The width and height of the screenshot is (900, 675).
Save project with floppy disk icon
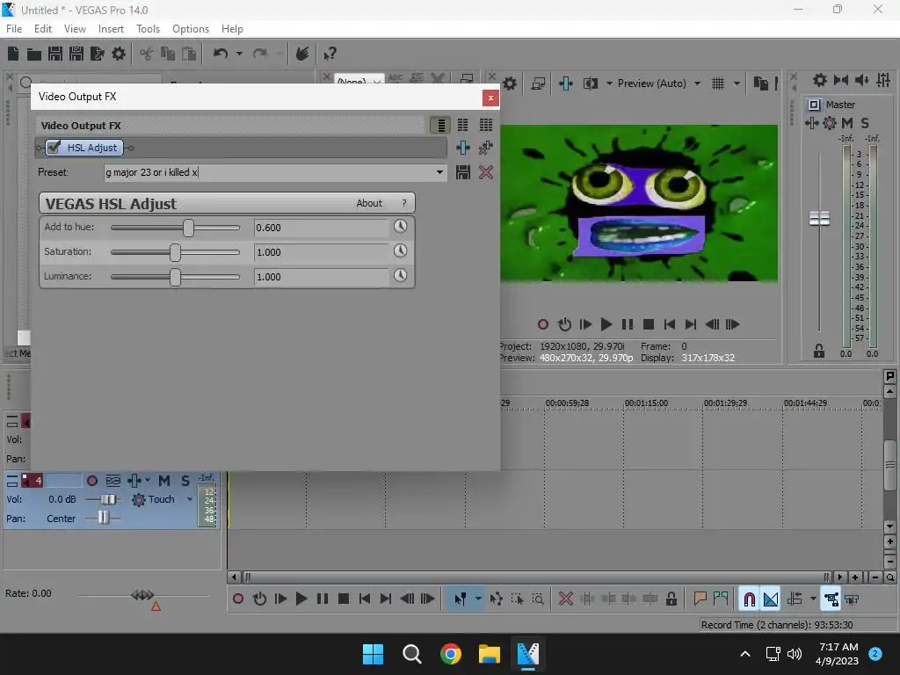[x=55, y=54]
